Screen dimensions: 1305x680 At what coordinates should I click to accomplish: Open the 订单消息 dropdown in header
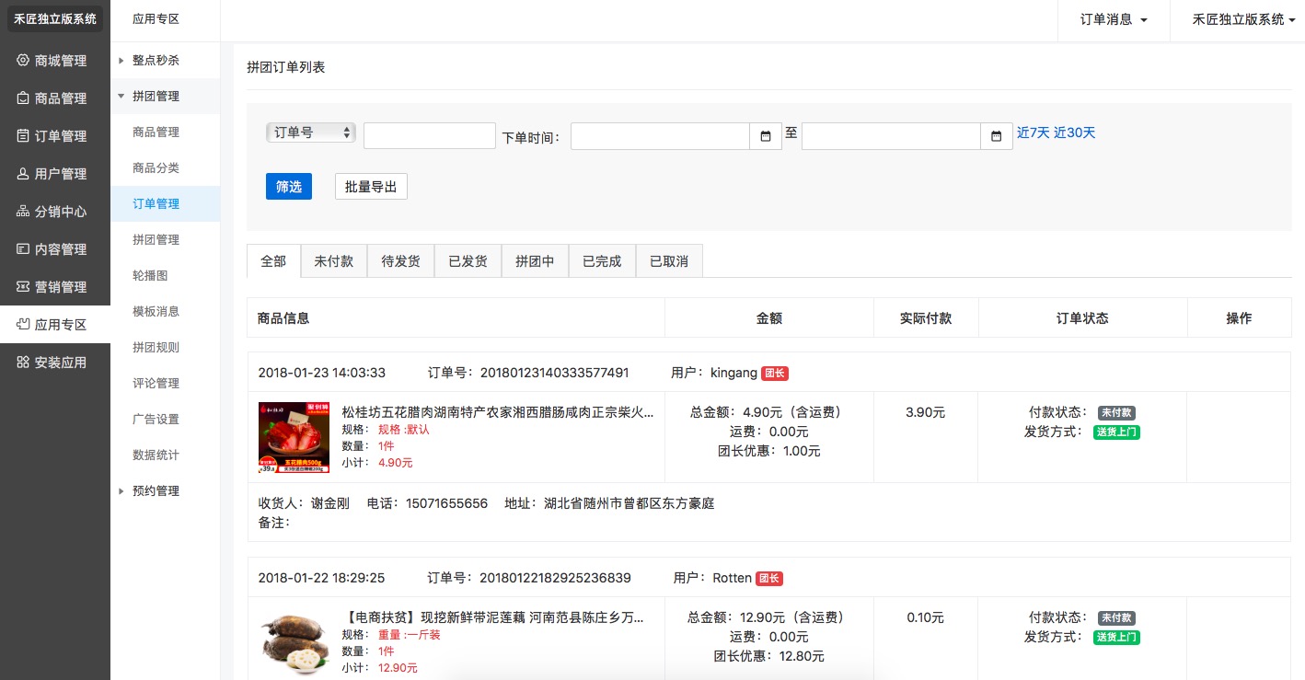click(1114, 20)
